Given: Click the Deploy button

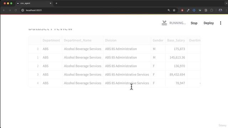Looking at the screenshot, I should tap(209, 23).
